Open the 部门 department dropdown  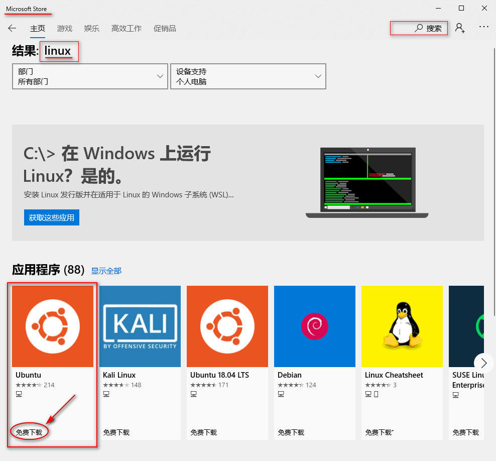click(x=89, y=76)
